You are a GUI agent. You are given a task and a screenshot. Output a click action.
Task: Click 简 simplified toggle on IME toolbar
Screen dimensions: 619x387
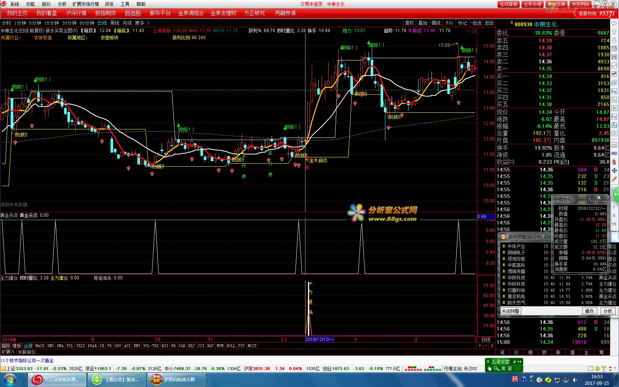pos(503,369)
